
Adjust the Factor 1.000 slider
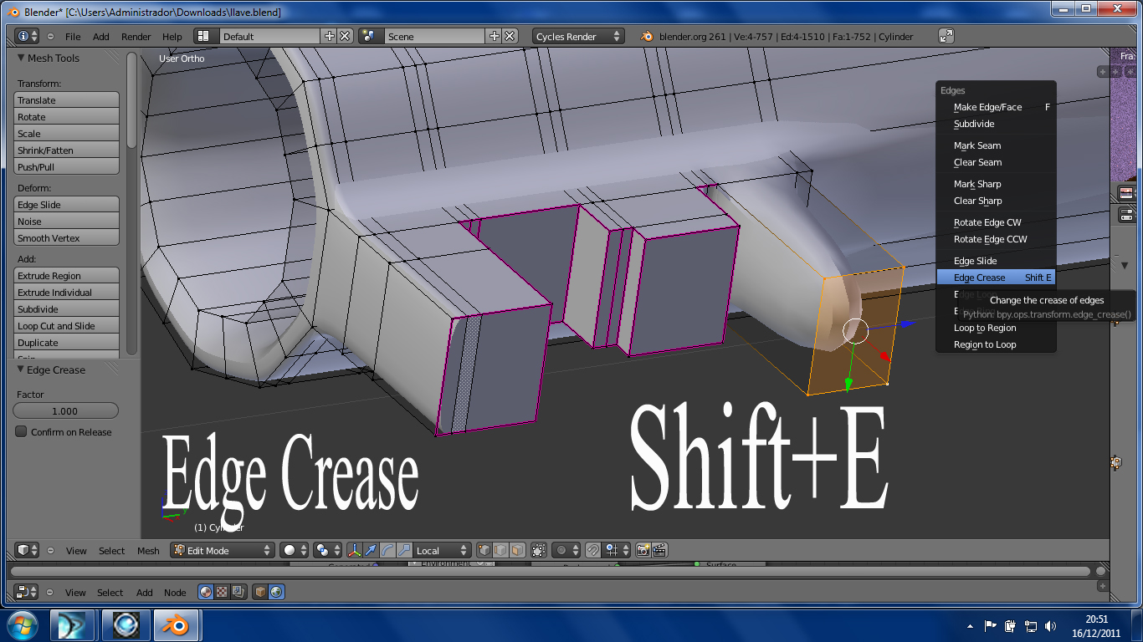[x=66, y=411]
